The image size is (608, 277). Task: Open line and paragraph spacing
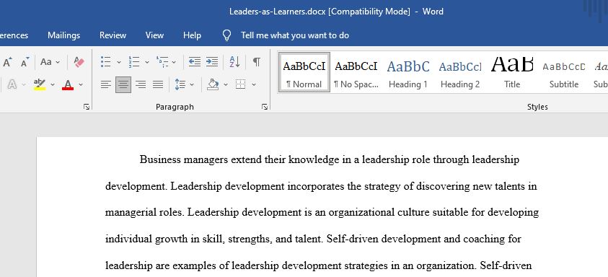(180, 84)
